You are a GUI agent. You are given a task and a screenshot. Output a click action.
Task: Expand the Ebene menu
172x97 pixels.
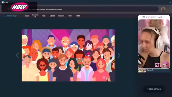[52, 16]
